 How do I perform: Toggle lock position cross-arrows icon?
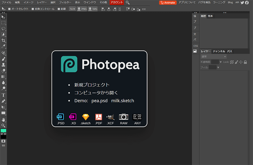[241, 62]
